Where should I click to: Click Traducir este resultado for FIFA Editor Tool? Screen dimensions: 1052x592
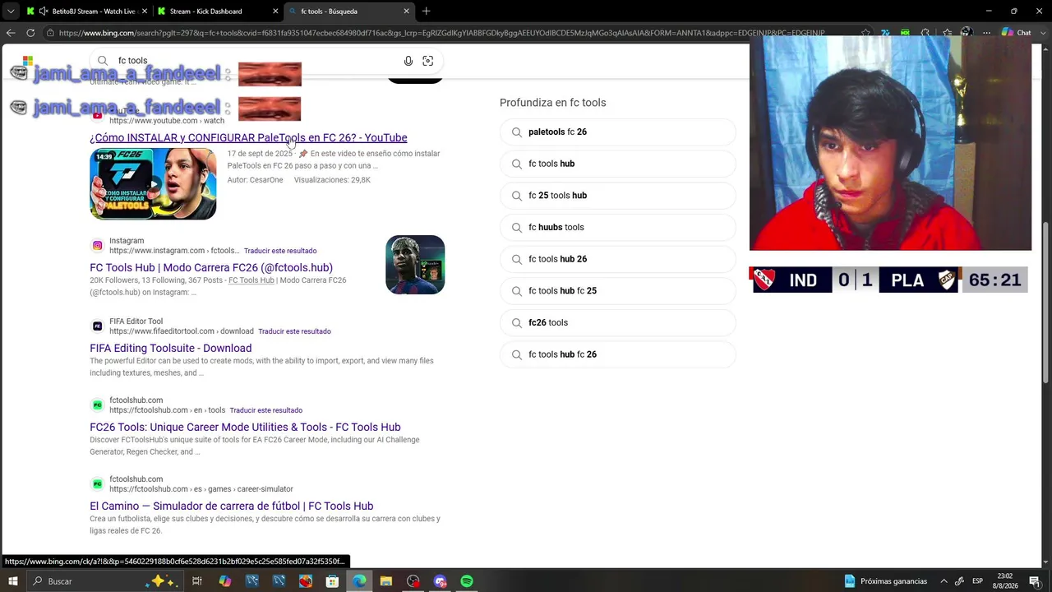click(x=294, y=331)
